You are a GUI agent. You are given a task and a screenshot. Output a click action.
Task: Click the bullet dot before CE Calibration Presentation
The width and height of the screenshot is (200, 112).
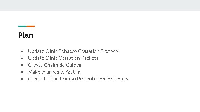click(x=21, y=79)
